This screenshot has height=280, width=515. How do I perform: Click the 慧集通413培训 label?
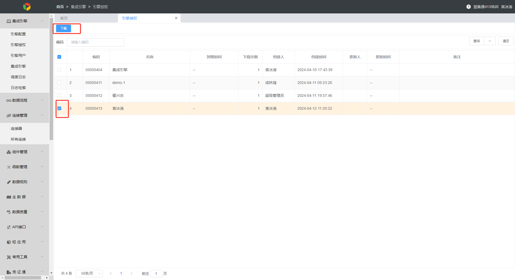(x=486, y=7)
